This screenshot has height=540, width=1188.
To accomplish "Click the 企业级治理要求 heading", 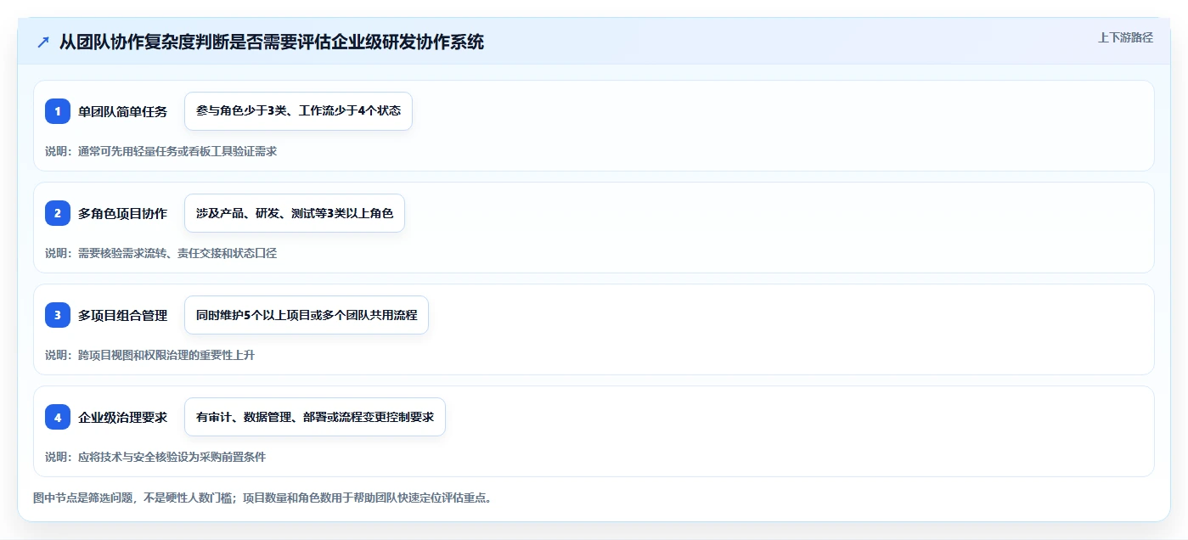I will click(x=122, y=417).
